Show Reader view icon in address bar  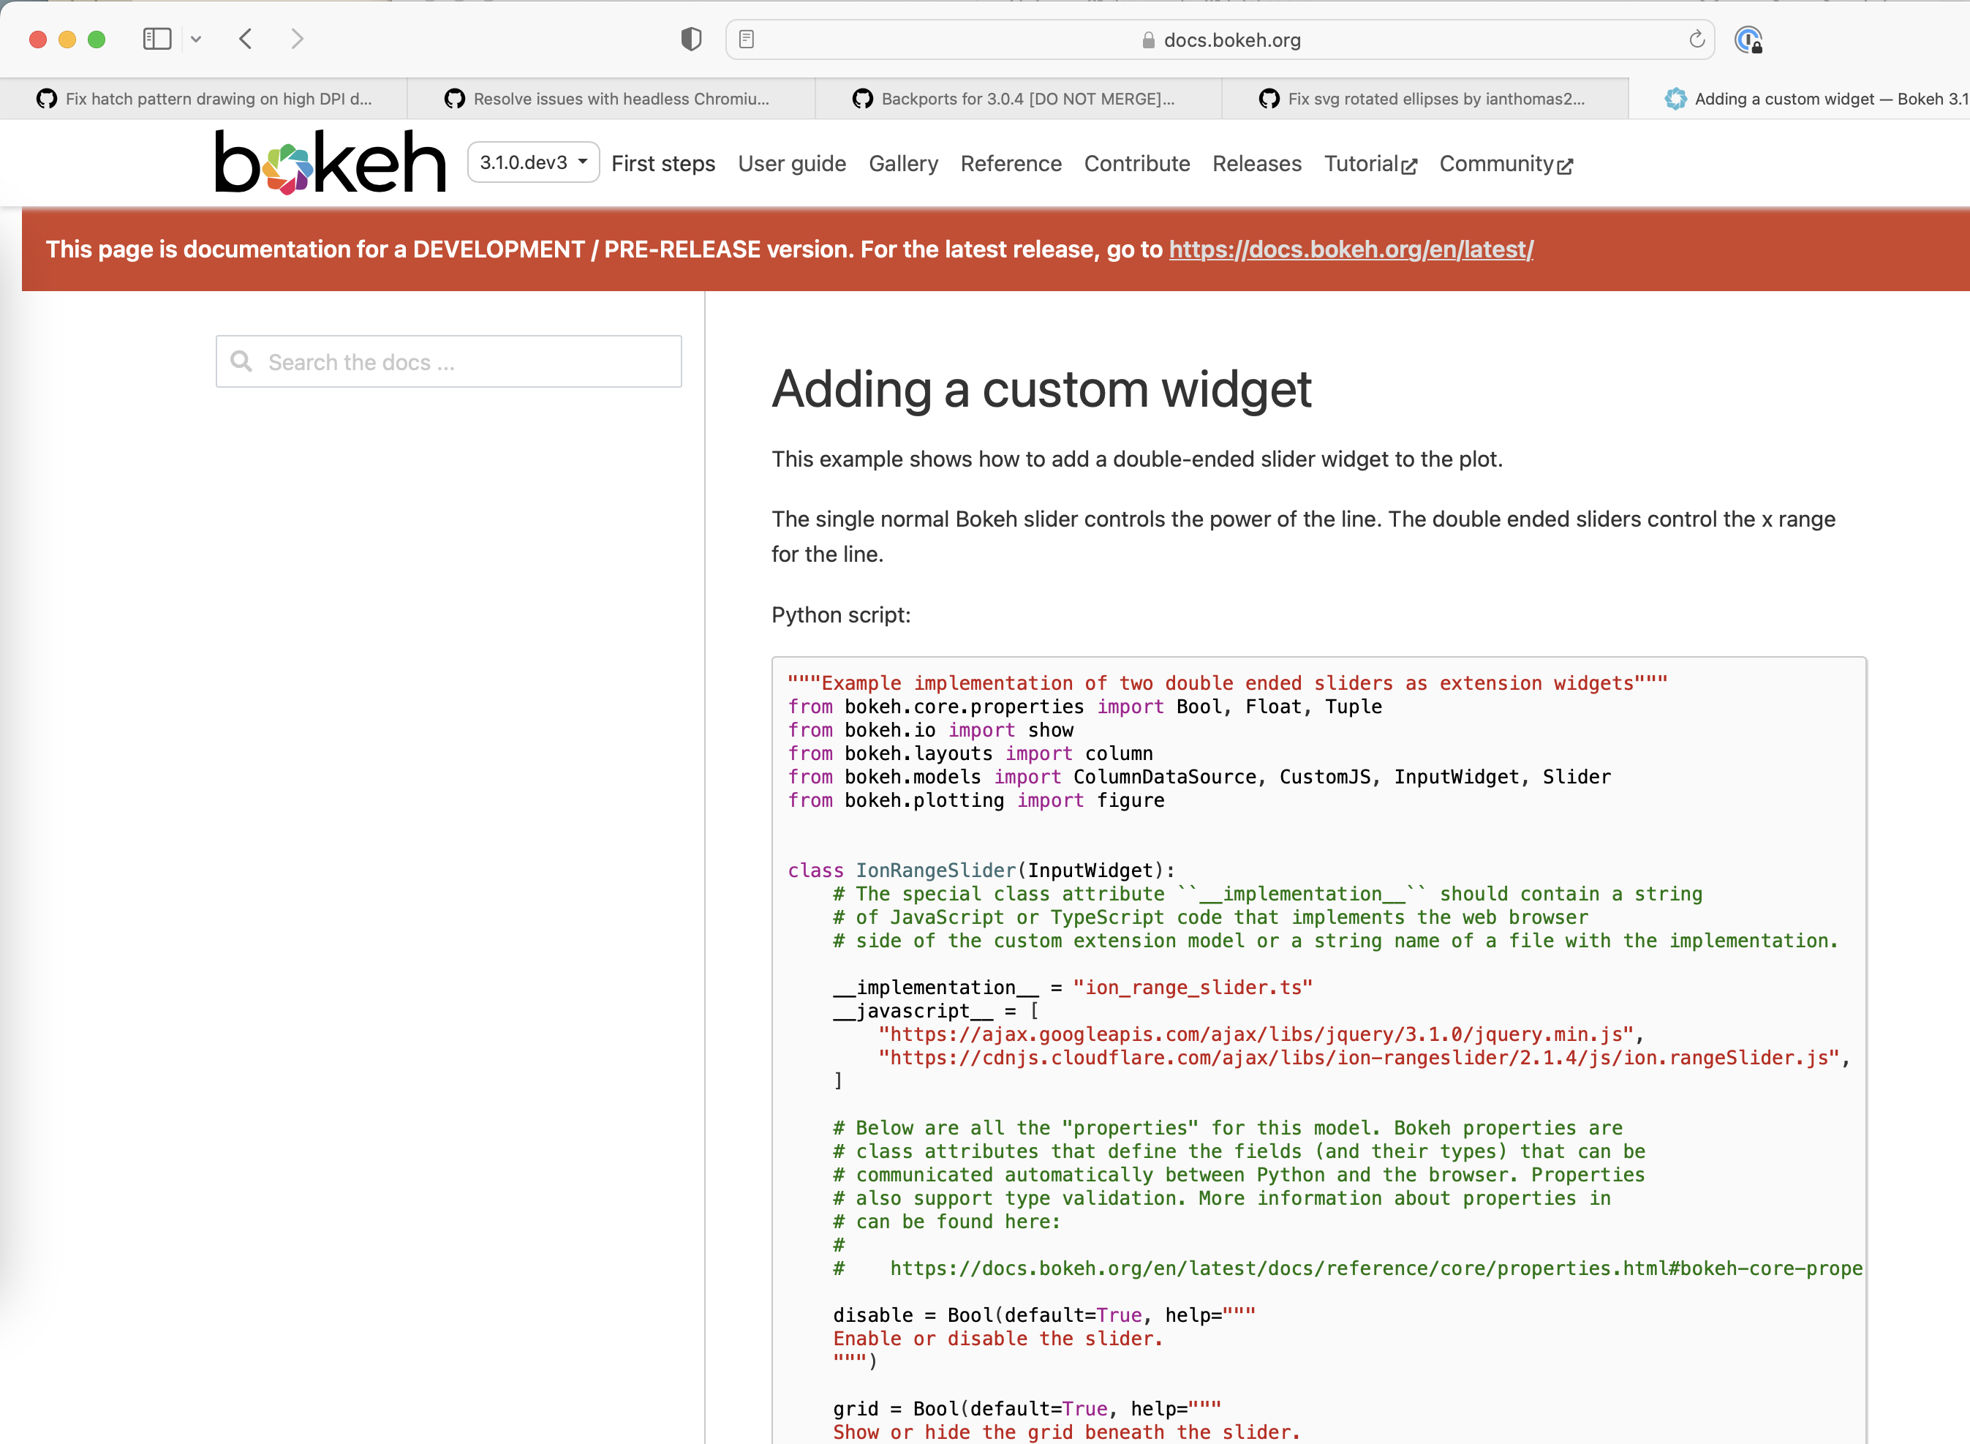[746, 40]
